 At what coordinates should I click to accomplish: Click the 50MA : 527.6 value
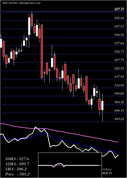click(x=17, y=159)
